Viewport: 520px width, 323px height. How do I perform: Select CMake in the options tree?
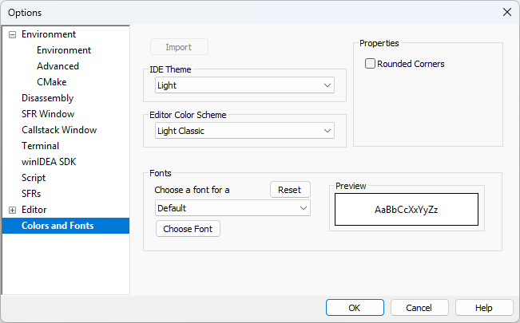coord(51,82)
